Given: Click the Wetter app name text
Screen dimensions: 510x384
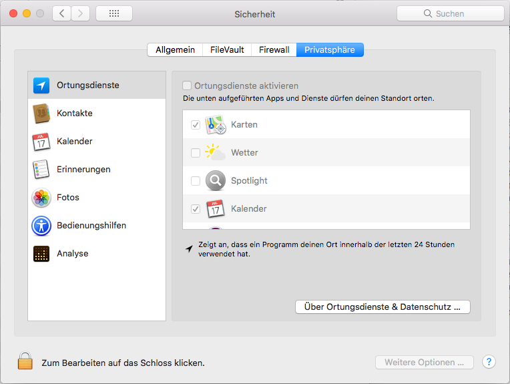Looking at the screenshot, I should [x=244, y=153].
